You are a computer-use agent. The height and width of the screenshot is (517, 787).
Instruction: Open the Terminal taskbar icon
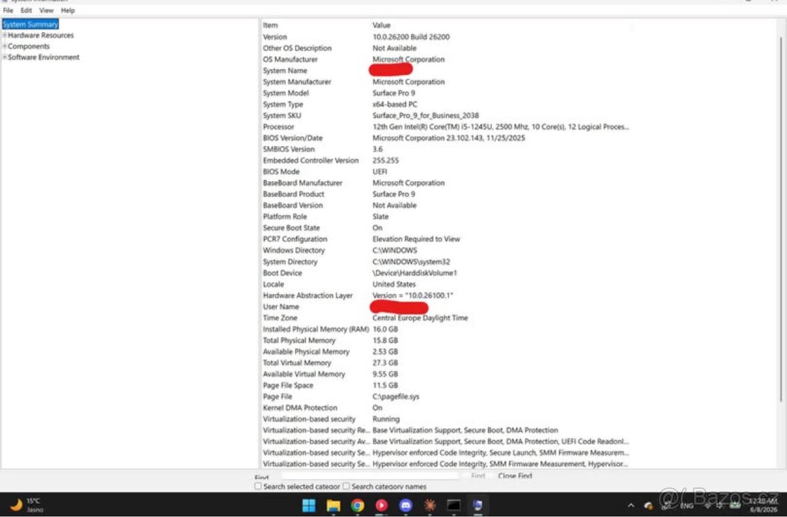[454, 505]
